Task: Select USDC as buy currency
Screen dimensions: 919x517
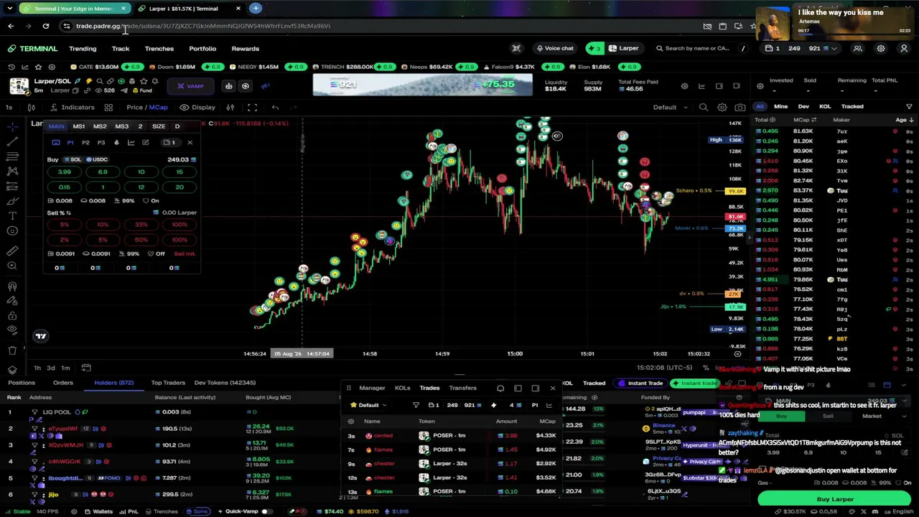Action: [96, 159]
